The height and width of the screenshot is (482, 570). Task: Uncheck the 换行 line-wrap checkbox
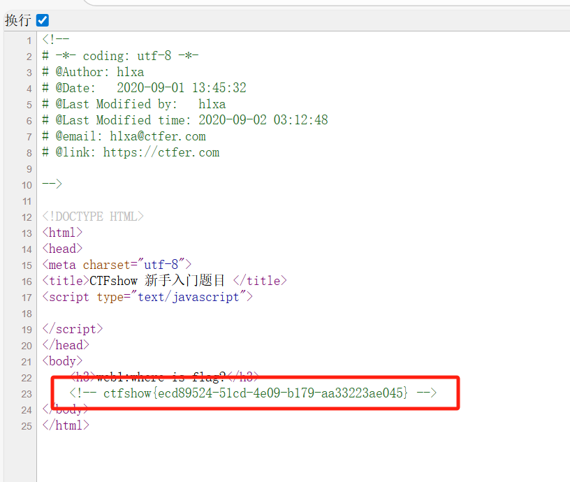tap(43, 20)
